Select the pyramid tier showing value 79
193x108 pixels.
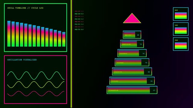(x=132, y=62)
